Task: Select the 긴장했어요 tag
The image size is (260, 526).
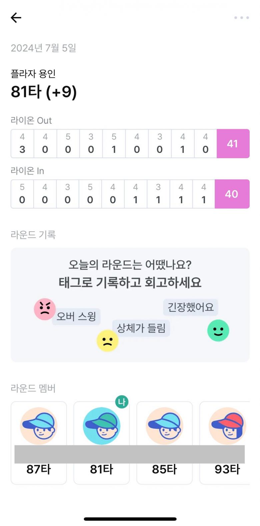Action: [x=190, y=307]
